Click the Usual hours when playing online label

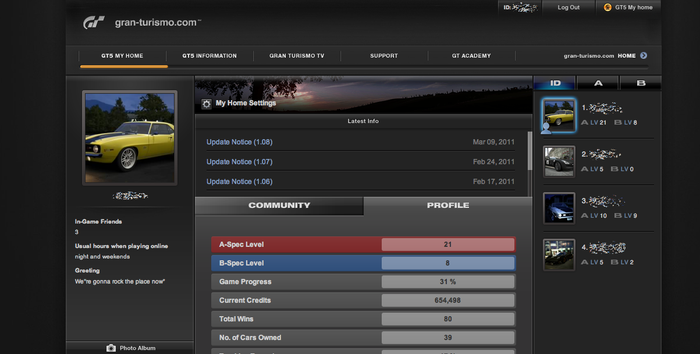pos(122,246)
